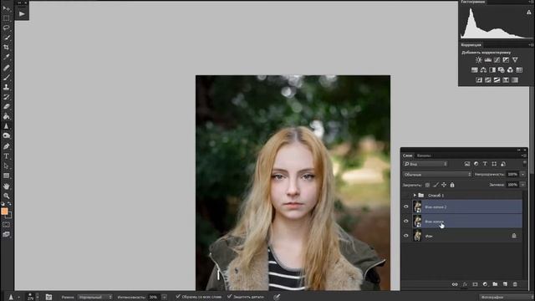Toggle protect detail checkbox
This screenshot has height=301, width=535.
click(229, 297)
